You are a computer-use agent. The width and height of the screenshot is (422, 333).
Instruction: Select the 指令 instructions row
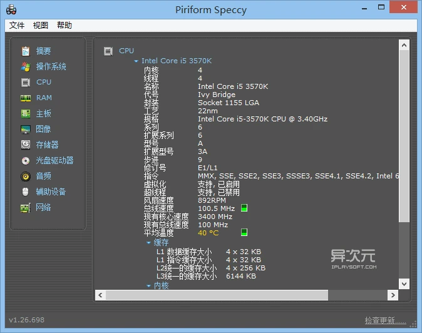[271, 176]
